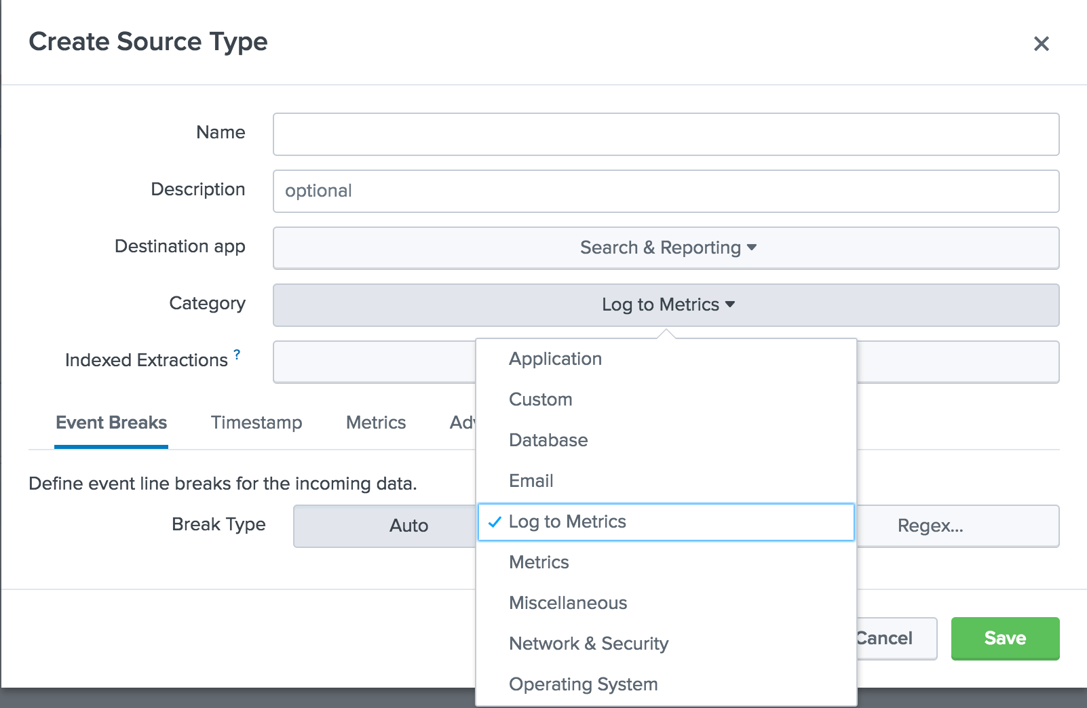Select the Custom category

pyautogui.click(x=541, y=399)
